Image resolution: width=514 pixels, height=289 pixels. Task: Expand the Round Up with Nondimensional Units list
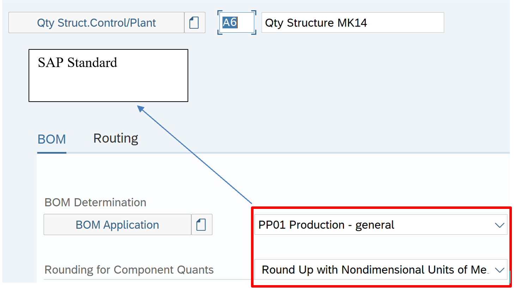tap(374, 270)
